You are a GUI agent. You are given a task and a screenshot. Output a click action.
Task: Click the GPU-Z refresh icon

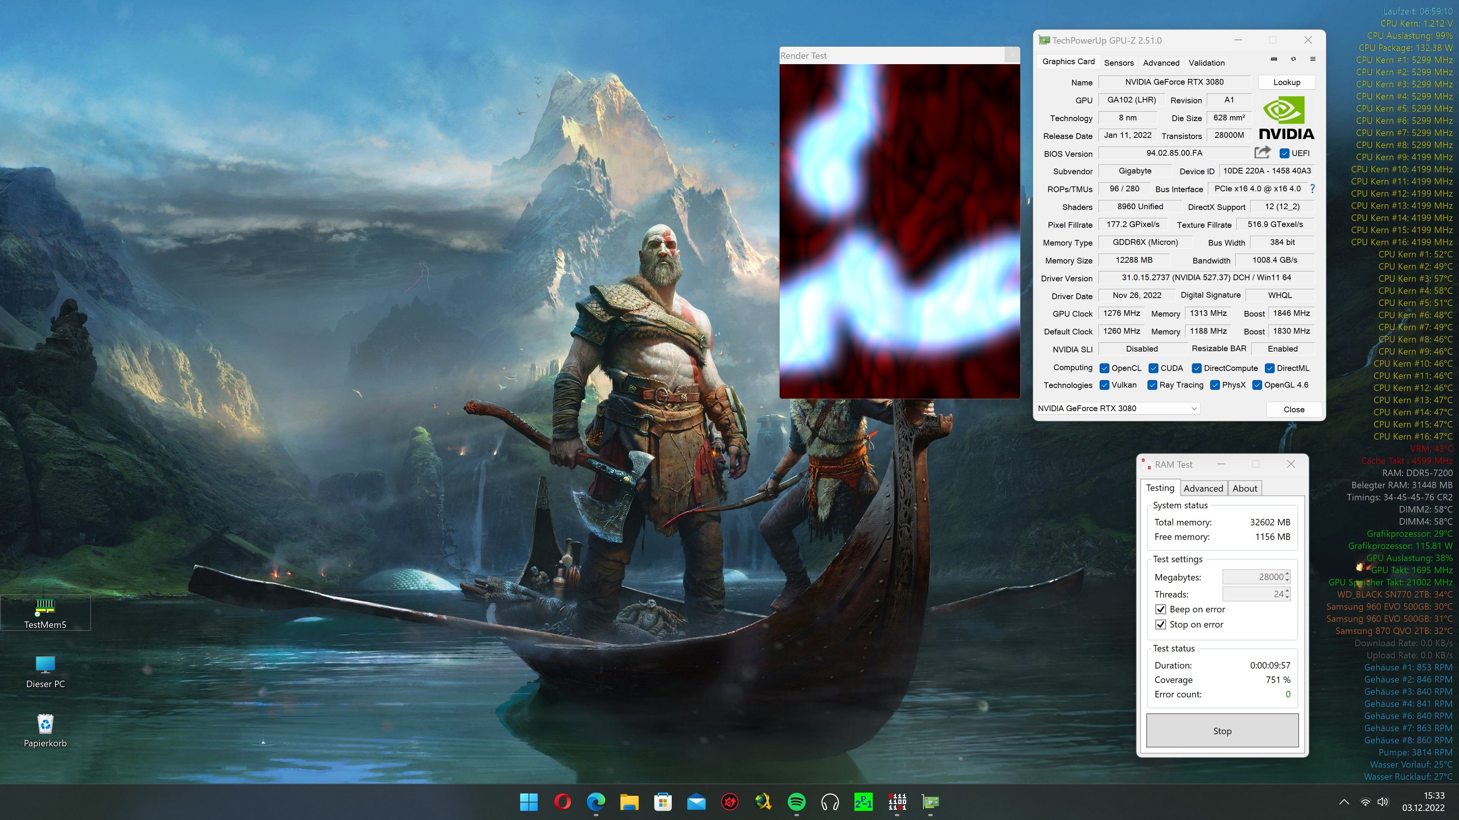(x=1293, y=59)
